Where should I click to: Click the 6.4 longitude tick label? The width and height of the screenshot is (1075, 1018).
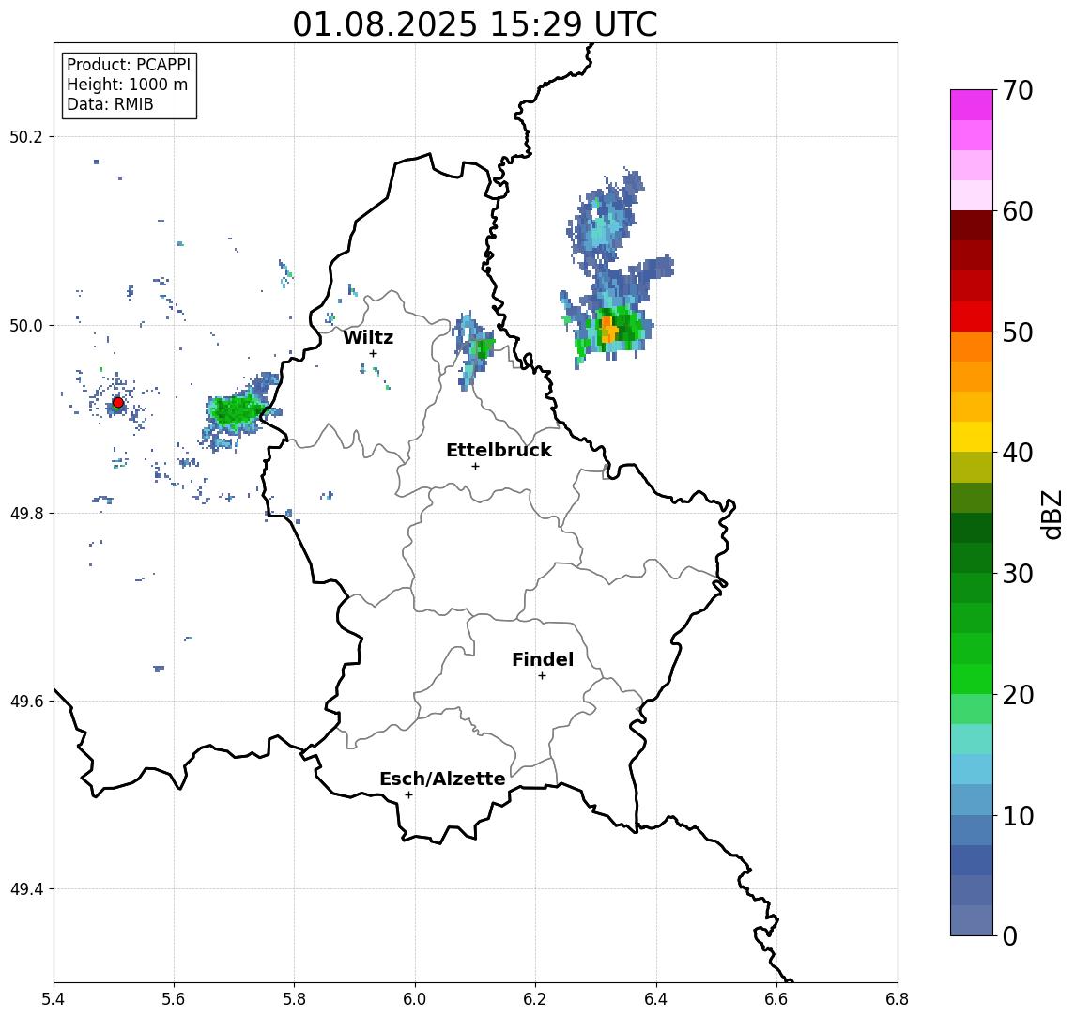[656, 999]
